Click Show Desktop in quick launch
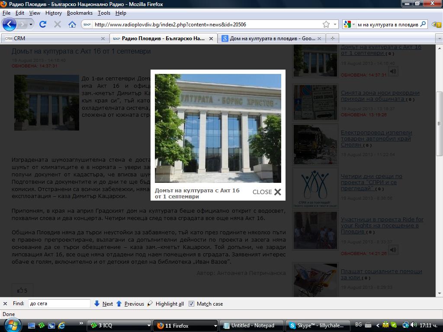This screenshot has height=332, width=443. pos(31,326)
